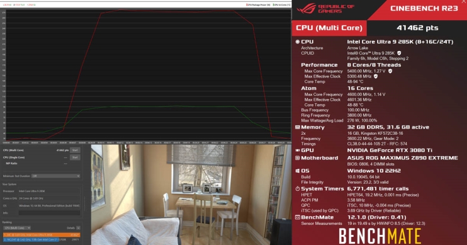Select the orange 24C Core Ultra 9 285K ranking row
Image resolution: width=467 pixels, height=245 pixels.
[x=42, y=235]
